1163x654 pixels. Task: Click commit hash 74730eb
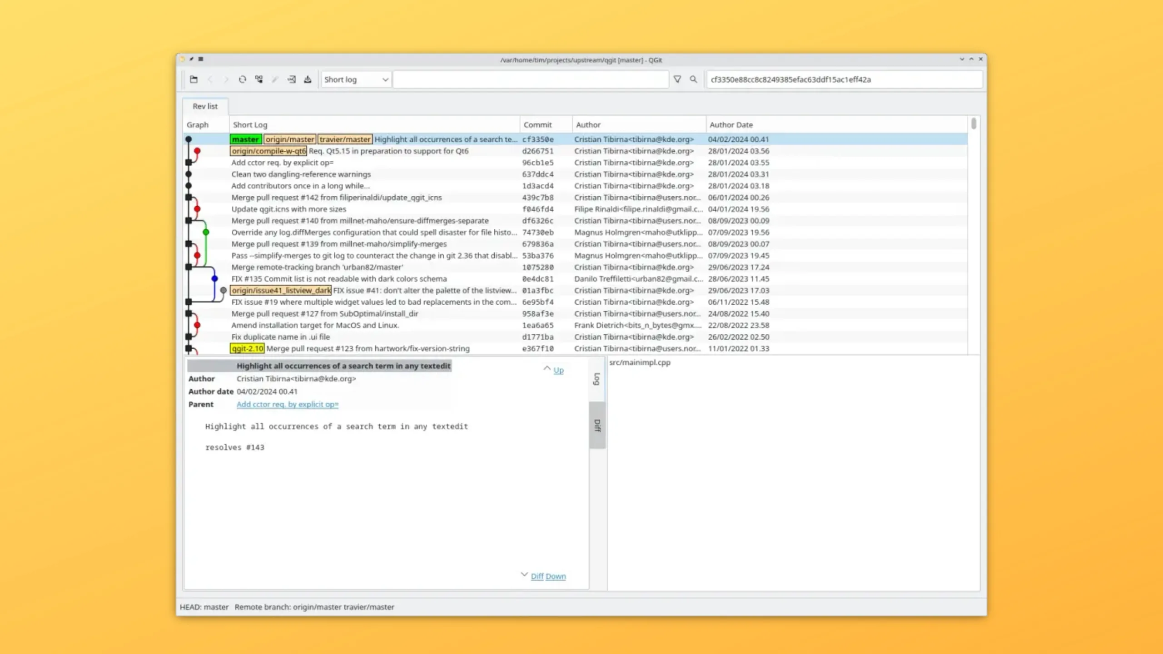[537, 232]
